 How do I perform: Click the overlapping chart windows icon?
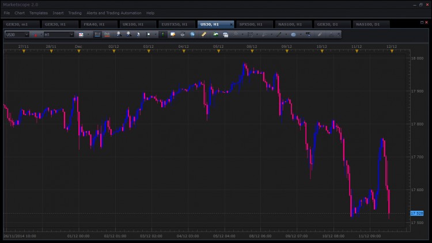[x=226, y=35]
